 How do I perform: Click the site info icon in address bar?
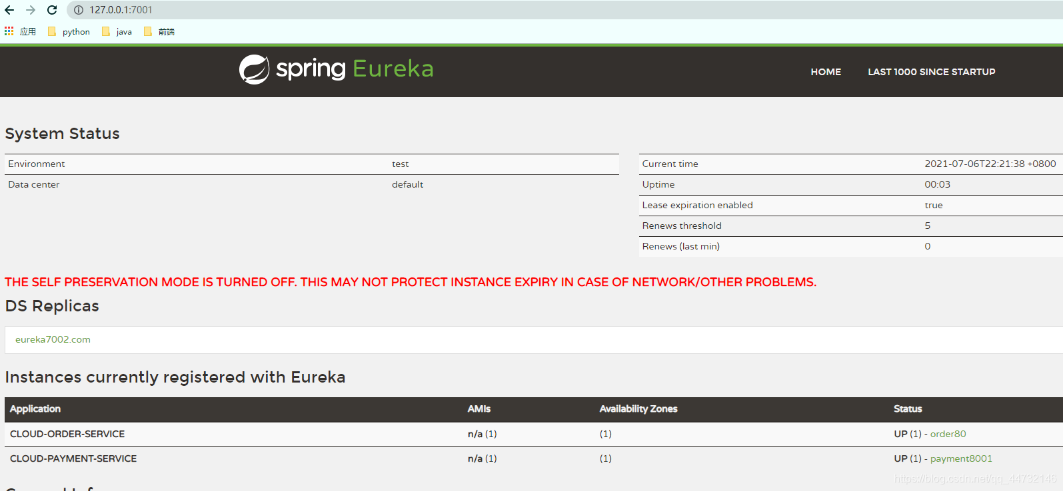(79, 10)
